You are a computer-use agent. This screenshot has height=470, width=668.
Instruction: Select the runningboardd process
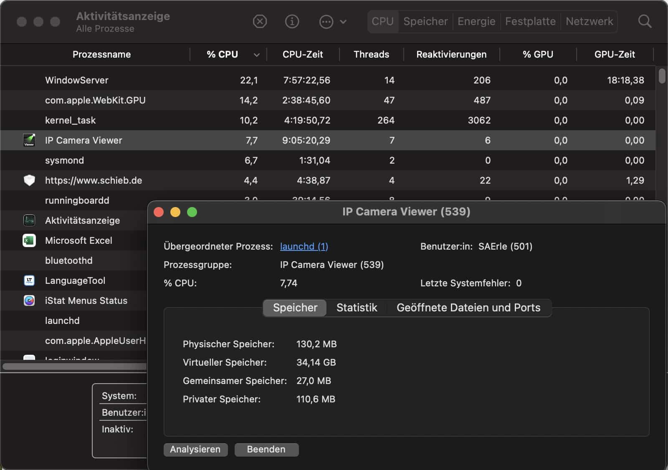click(x=77, y=200)
